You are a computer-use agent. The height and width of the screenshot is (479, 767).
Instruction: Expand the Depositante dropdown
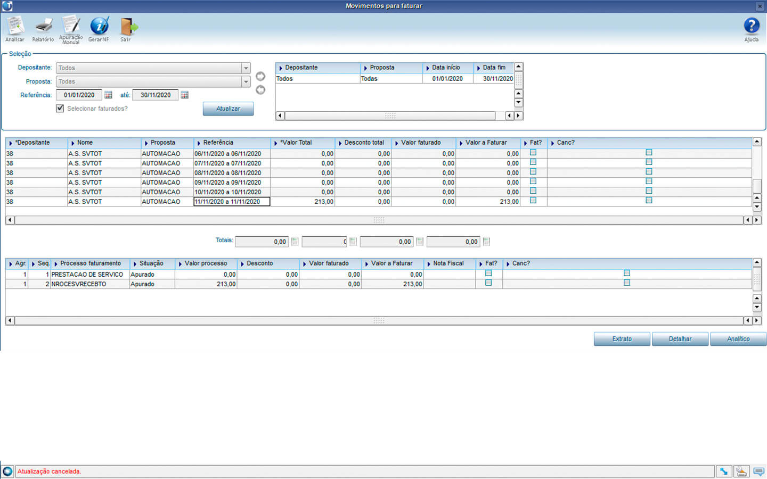tap(246, 68)
